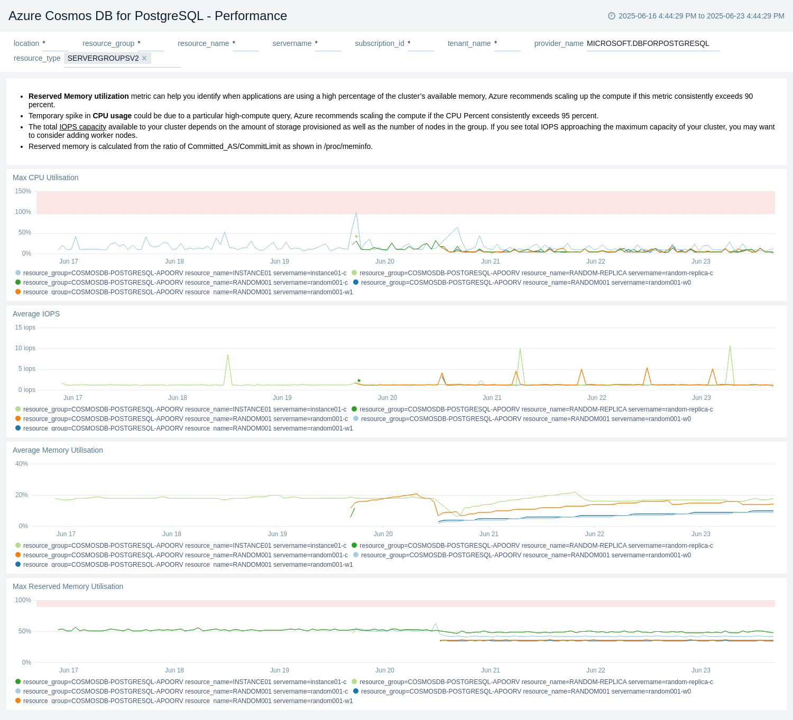793x720 pixels.
Task: Toggle random001-c legend swatch in Average IOPS
Action: [18, 419]
